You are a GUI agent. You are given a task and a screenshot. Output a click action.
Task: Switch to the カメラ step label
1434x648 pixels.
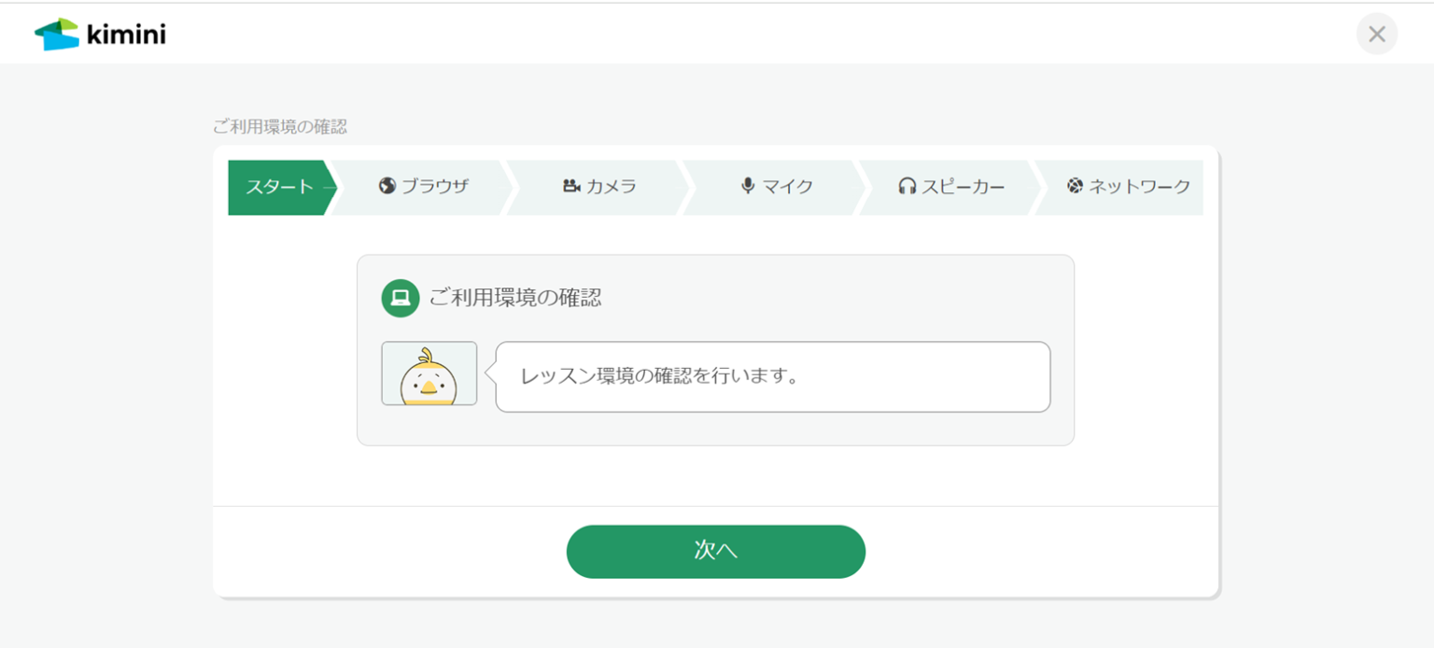[612, 187]
